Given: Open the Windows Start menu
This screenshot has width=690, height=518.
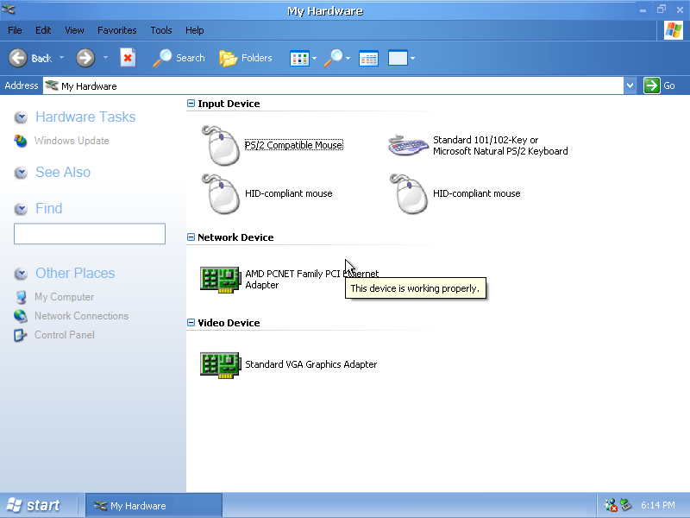Looking at the screenshot, I should (x=33, y=505).
